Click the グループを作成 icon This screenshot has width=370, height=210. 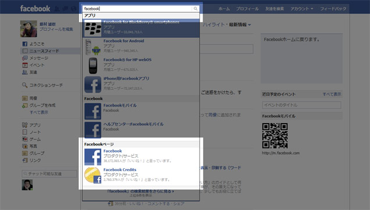(25, 106)
